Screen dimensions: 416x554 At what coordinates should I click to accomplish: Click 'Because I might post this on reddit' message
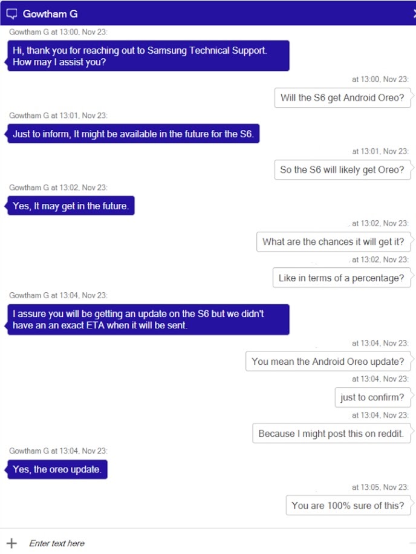point(331,433)
